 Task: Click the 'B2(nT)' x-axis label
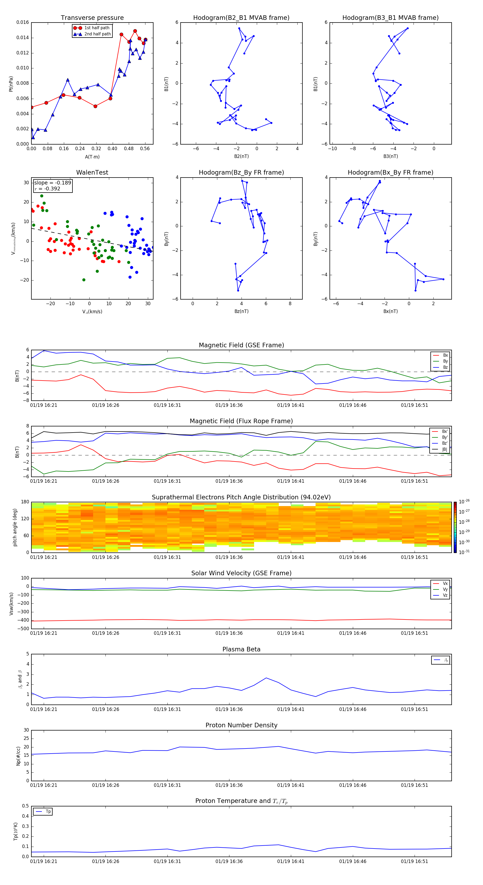[241, 156]
